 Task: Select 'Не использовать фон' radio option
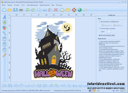(x=100, y=35)
